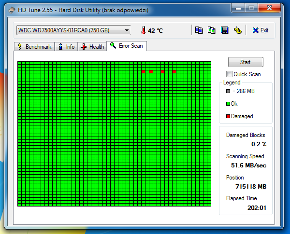Click the red Damaged legend swatch
Screen dimensions: 290x234
tap(228, 116)
